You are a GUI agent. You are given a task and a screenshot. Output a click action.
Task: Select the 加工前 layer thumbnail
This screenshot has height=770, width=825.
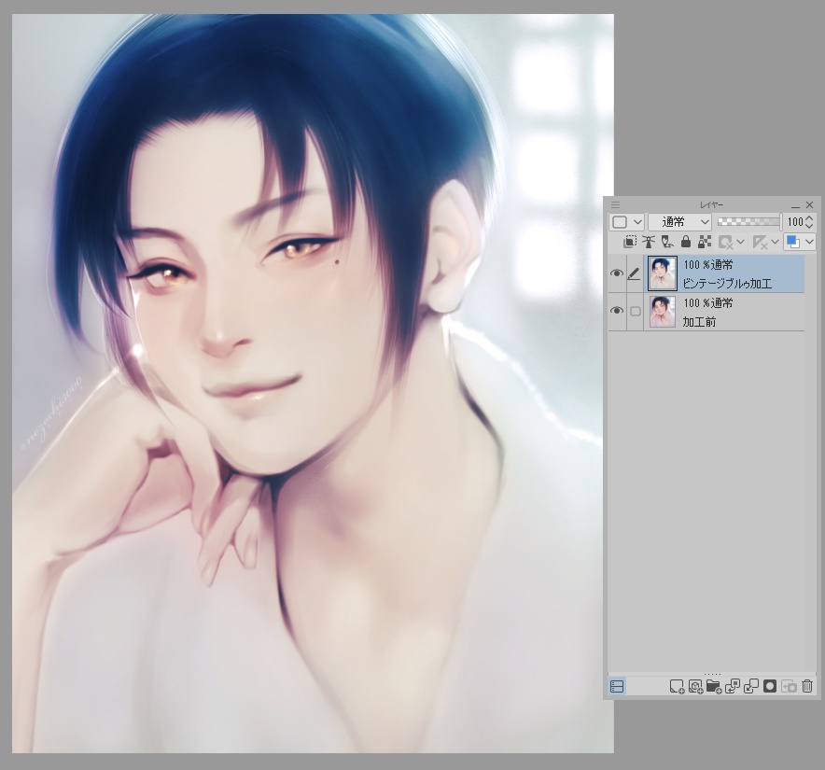663,312
